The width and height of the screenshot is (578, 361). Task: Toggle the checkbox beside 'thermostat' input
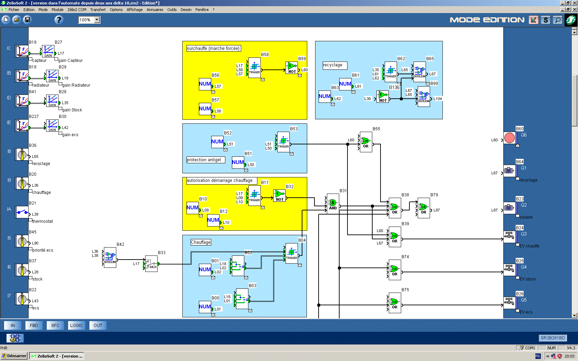coord(30,220)
